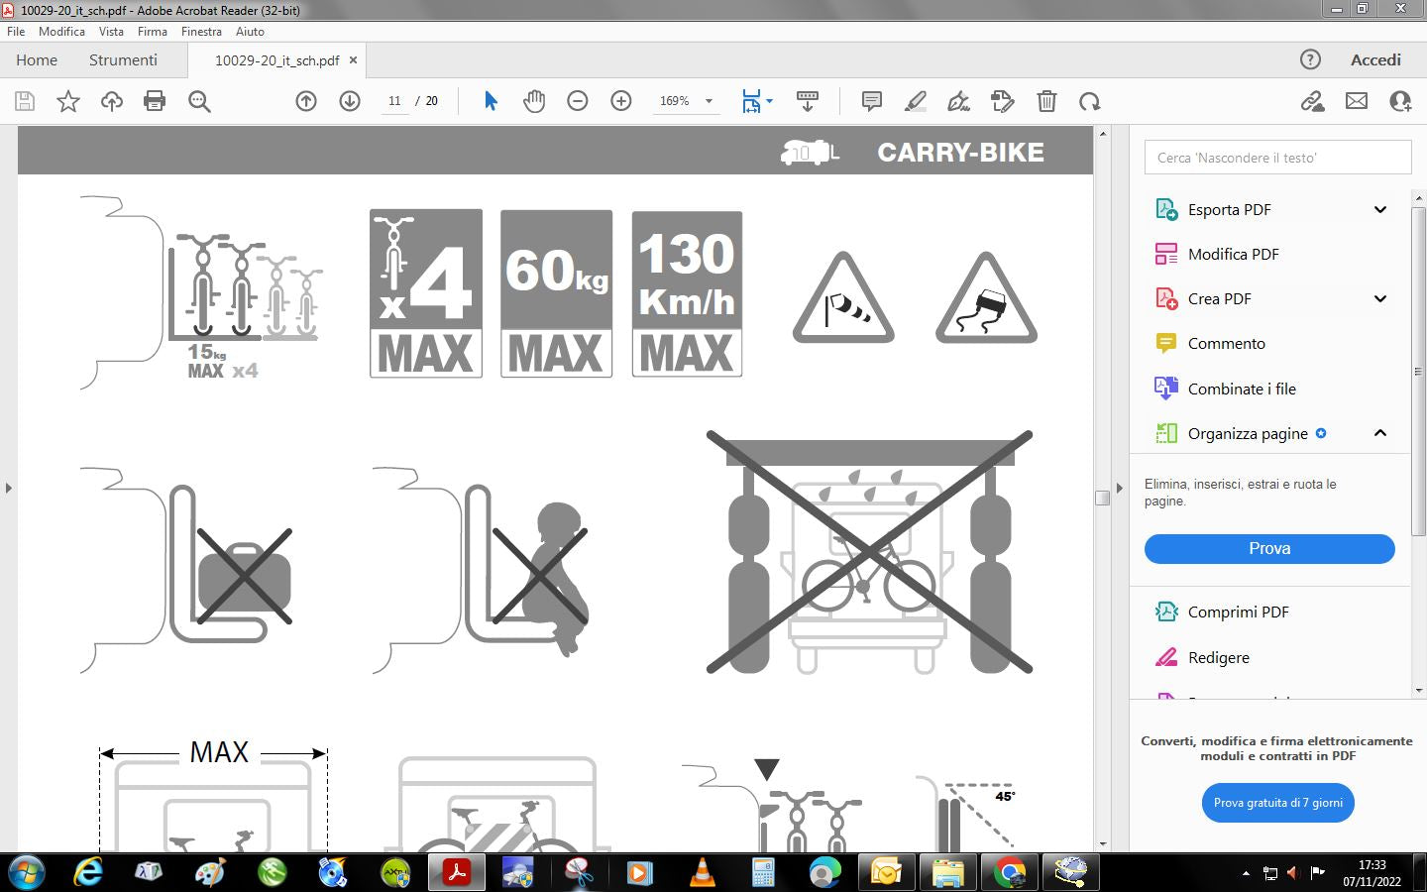The width and height of the screenshot is (1427, 892).
Task: Zoom in with the plus icon
Action: tap(621, 101)
